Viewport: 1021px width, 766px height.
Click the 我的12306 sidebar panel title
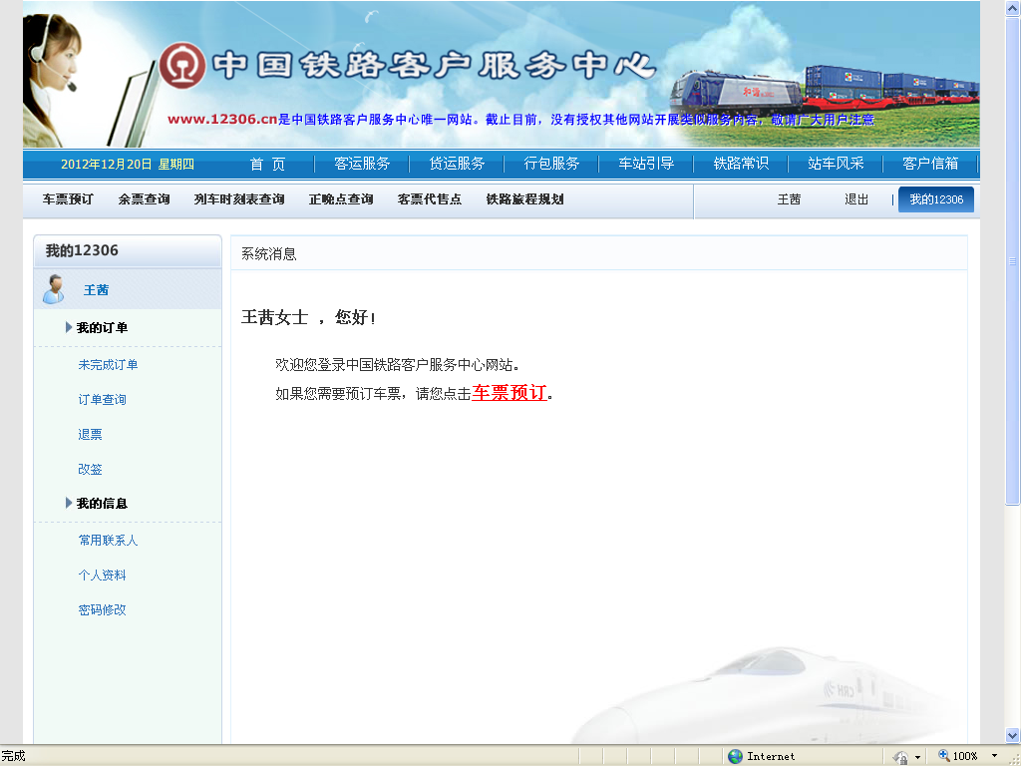click(x=82, y=250)
